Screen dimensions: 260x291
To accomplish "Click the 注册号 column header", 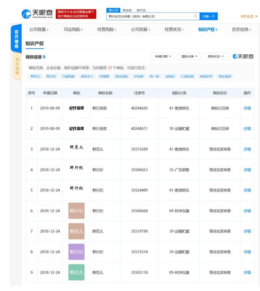I will pyautogui.click(x=139, y=93).
